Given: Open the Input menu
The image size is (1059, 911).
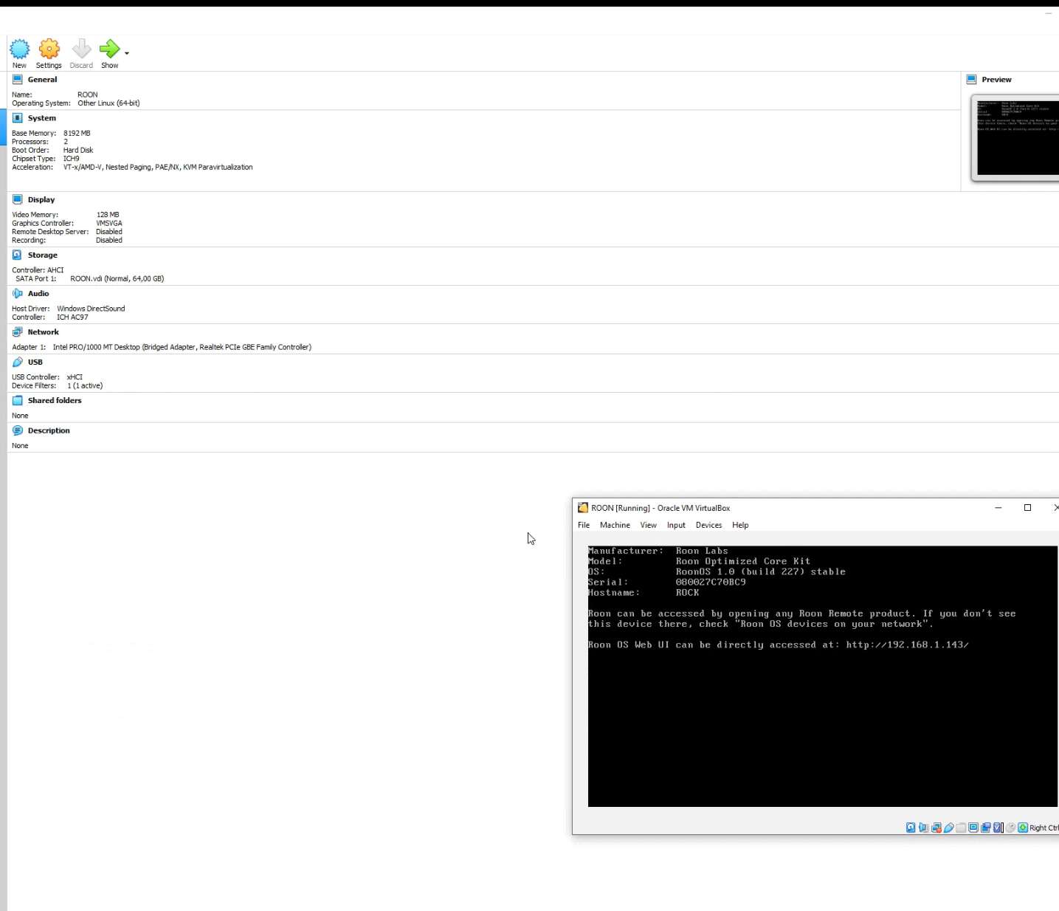Looking at the screenshot, I should [676, 525].
